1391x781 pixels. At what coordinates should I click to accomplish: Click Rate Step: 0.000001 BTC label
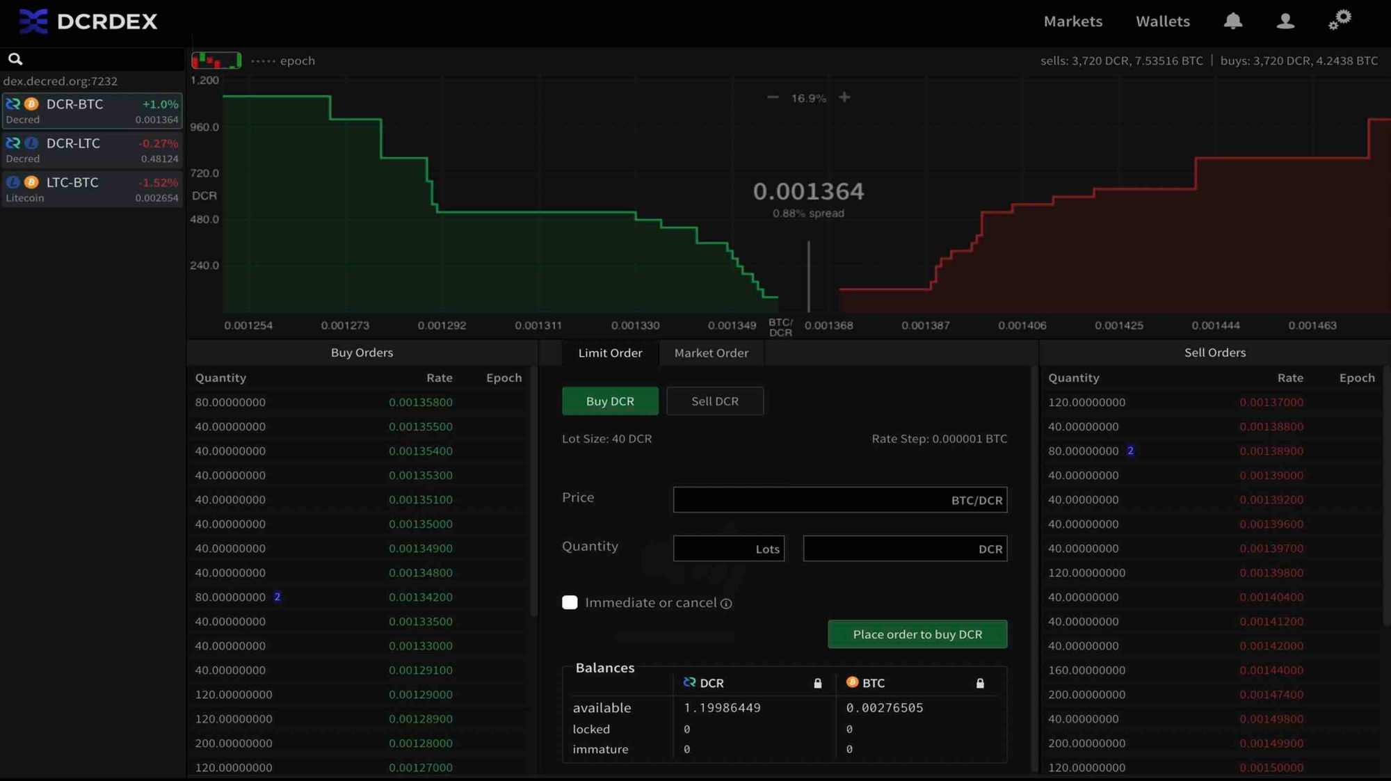[x=940, y=439]
